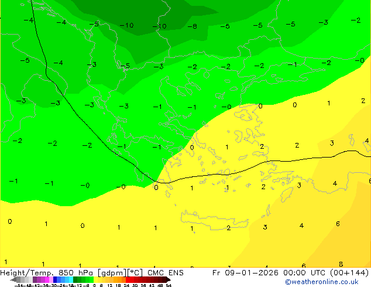Click the '-8' temperature value on map
The height and width of the screenshot is (287, 371).
tap(193, 26)
